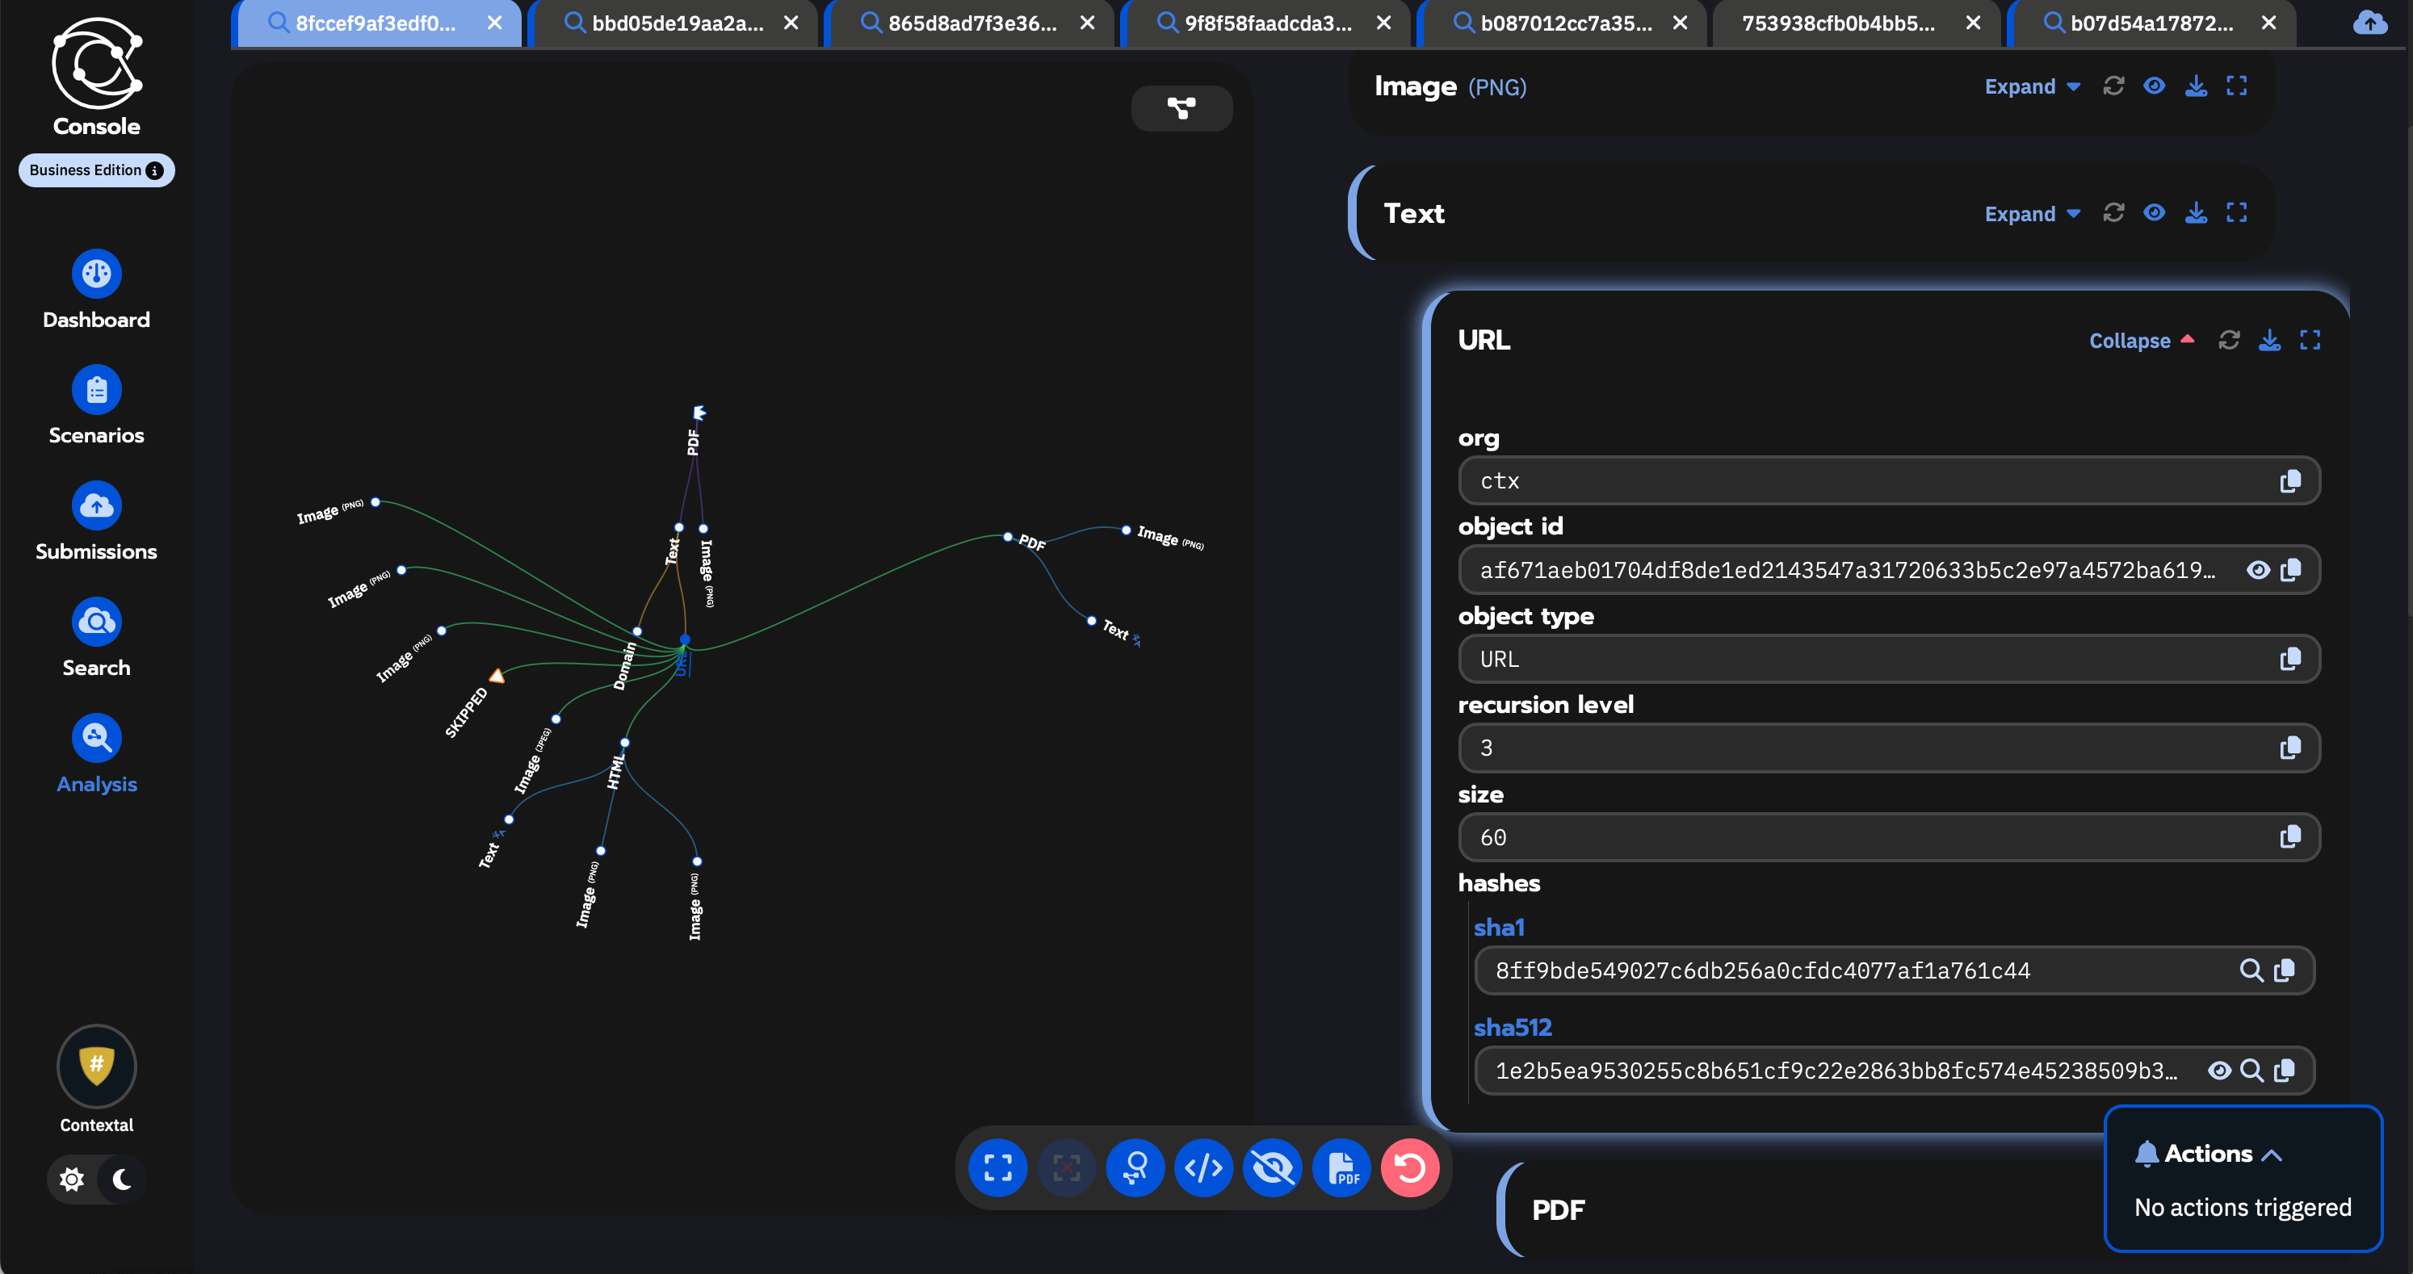
Task: Open Submissions from the left sidebar
Action: pyautogui.click(x=95, y=521)
